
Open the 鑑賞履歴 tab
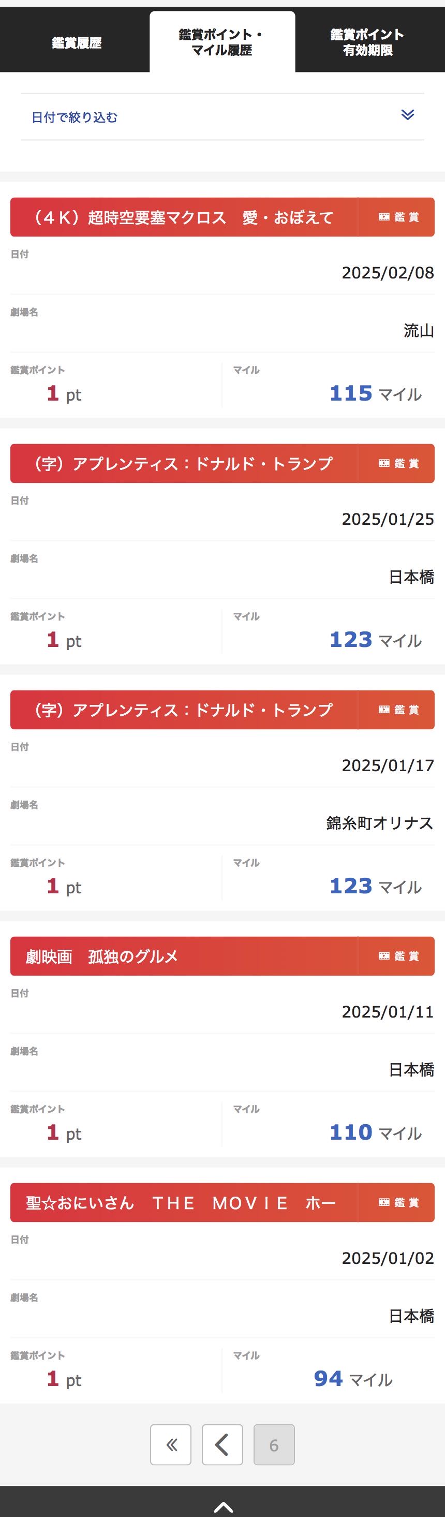click(76, 42)
